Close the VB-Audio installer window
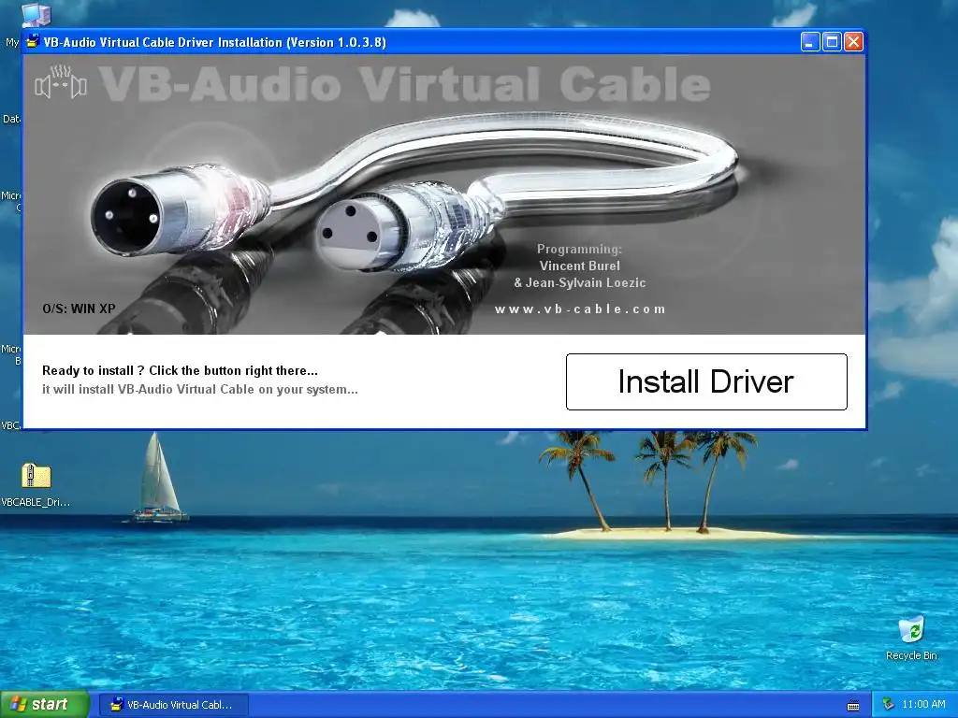958x718 pixels. click(x=853, y=42)
